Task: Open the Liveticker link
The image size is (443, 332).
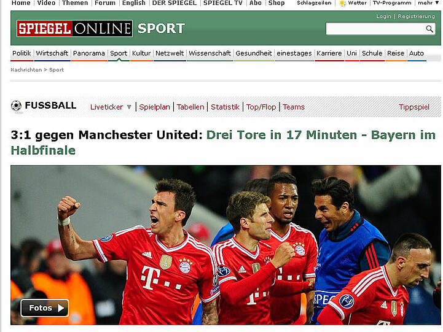Action: pos(107,107)
